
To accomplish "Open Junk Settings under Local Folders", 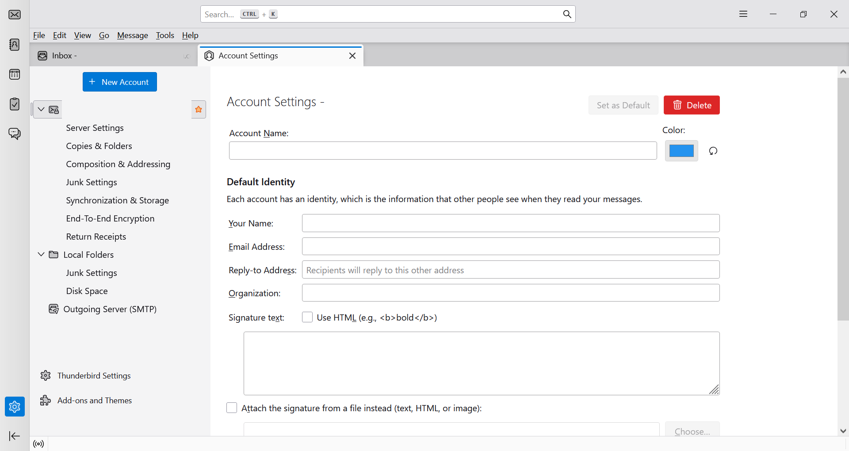I will click(92, 273).
